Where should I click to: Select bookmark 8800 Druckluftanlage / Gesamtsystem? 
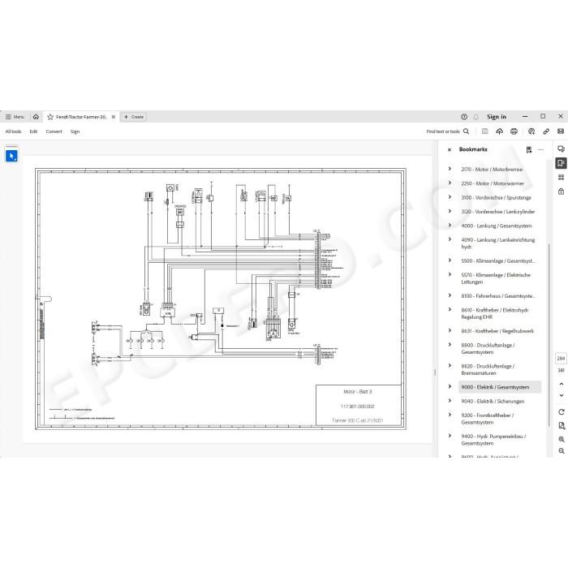pyautogui.click(x=488, y=348)
